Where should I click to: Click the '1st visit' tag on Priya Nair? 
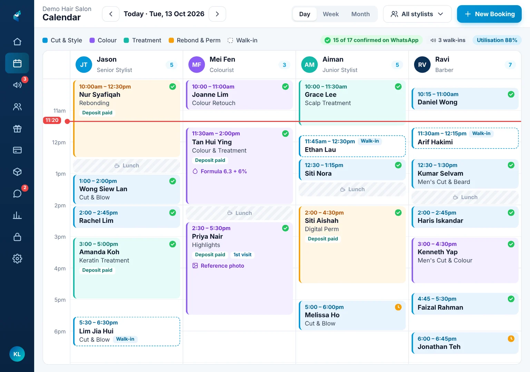[242, 255]
